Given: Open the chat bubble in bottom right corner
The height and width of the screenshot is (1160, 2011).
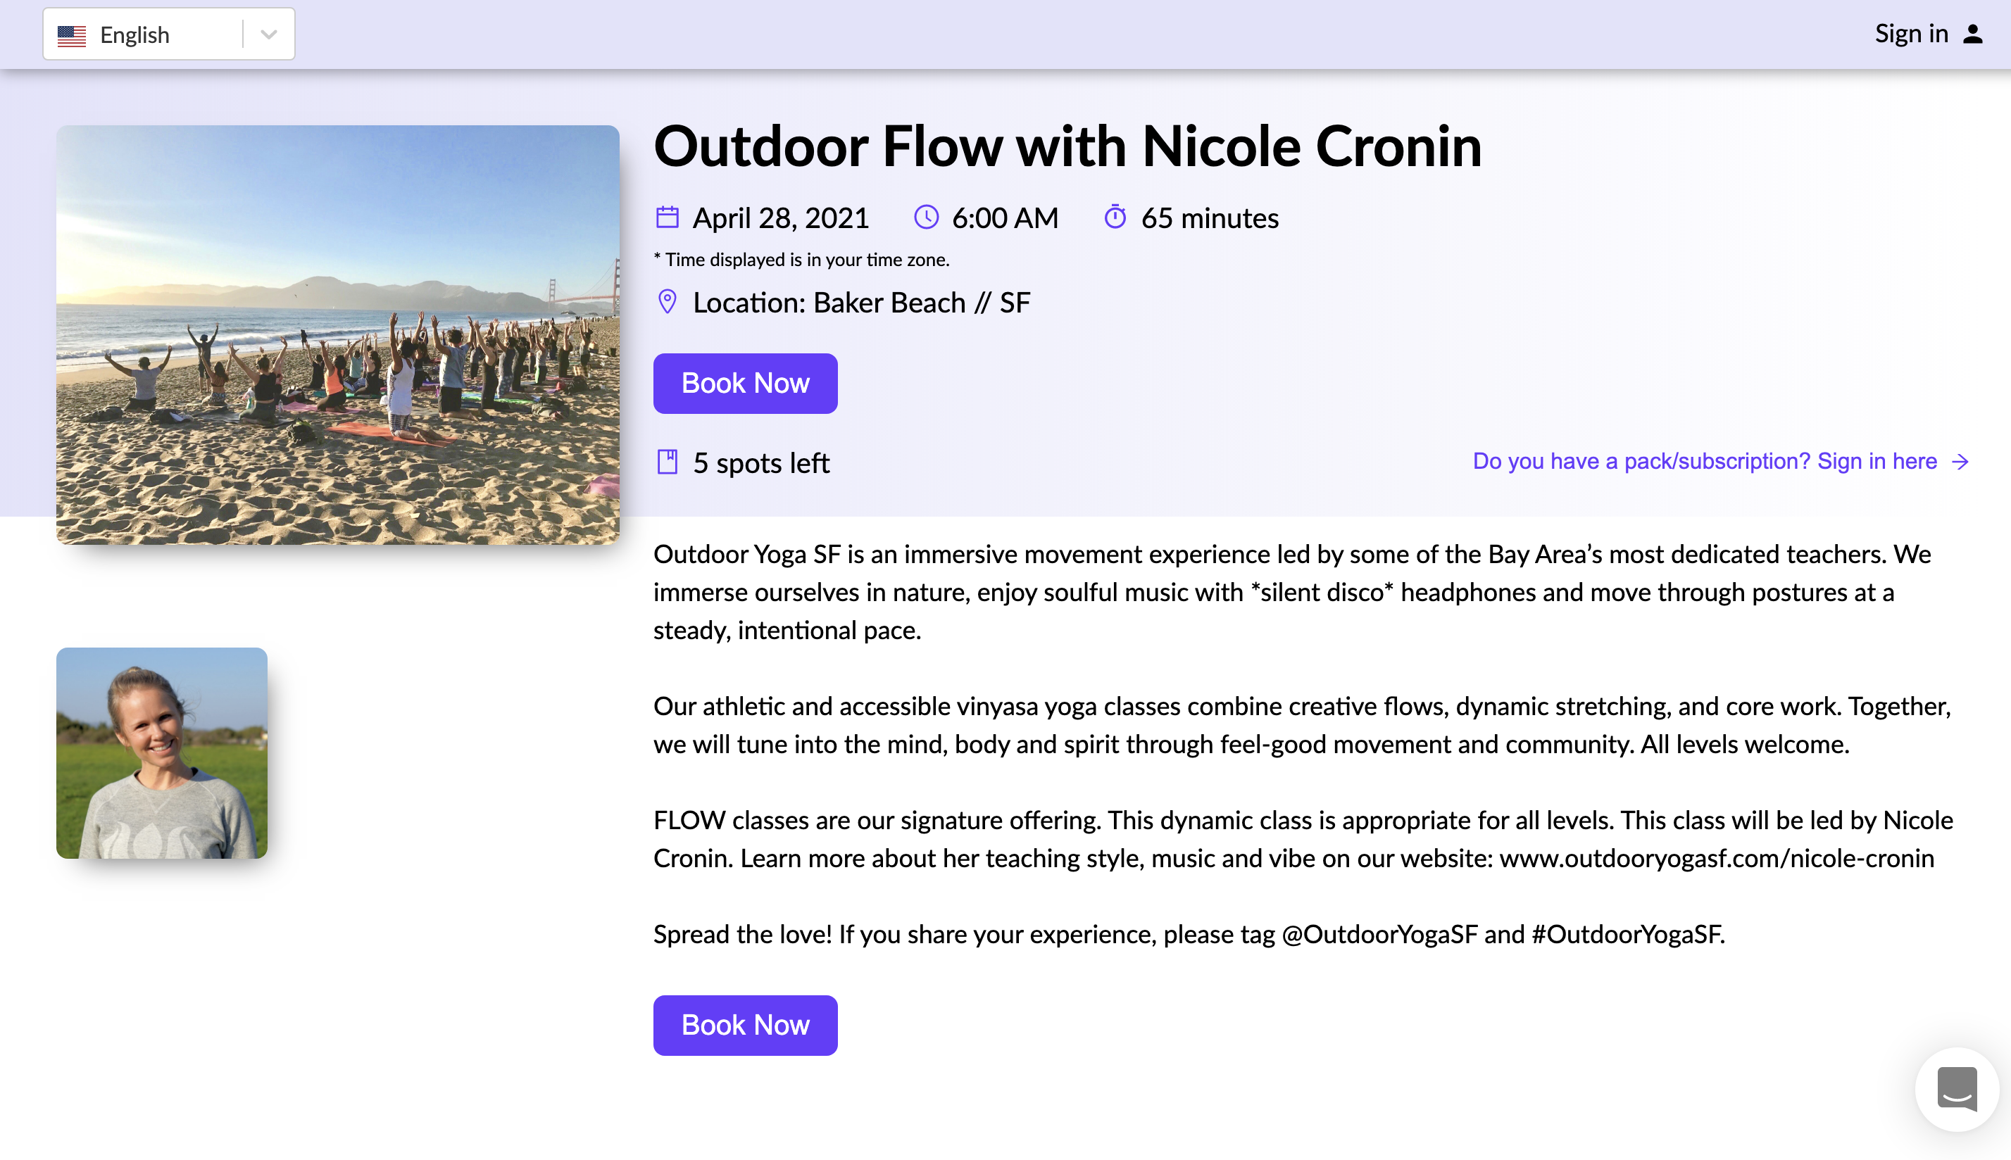Looking at the screenshot, I should [1957, 1090].
